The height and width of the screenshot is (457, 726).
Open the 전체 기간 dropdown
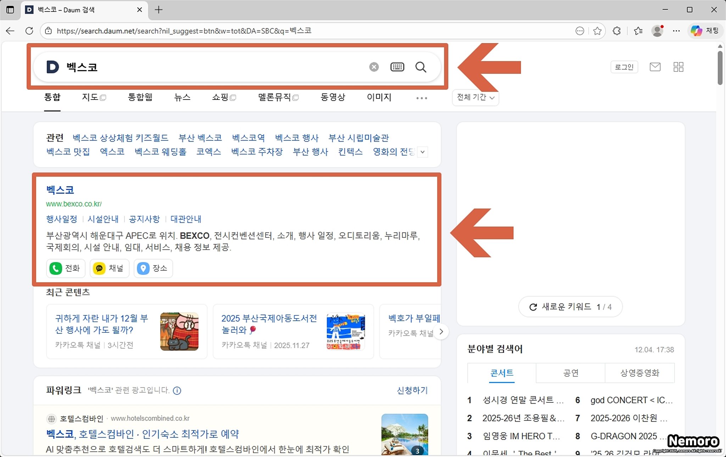pyautogui.click(x=475, y=98)
